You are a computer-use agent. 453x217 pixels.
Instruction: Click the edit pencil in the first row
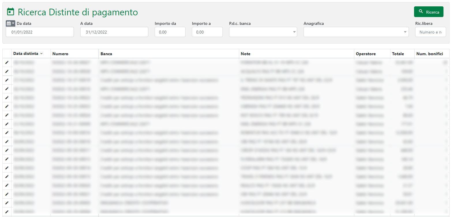click(7, 62)
